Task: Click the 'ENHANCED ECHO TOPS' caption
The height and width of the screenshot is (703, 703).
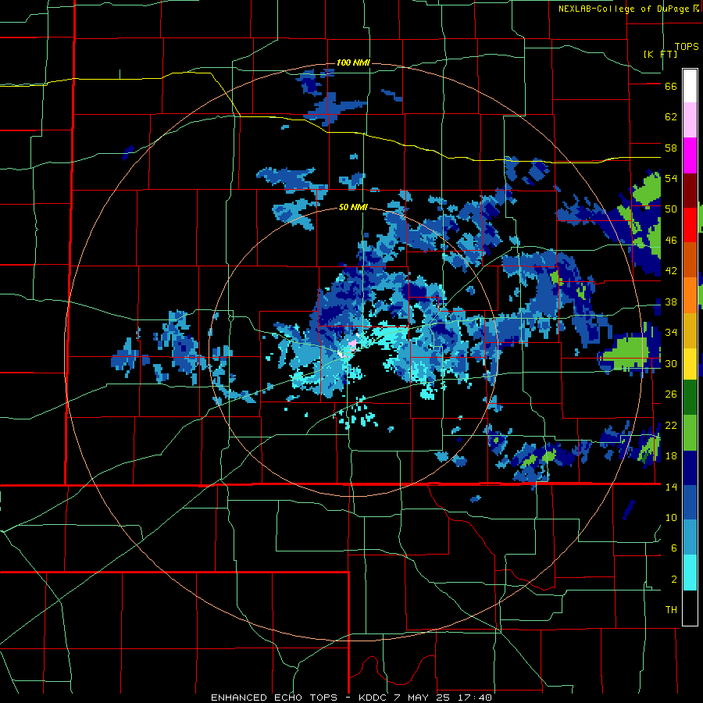Action: click(274, 698)
